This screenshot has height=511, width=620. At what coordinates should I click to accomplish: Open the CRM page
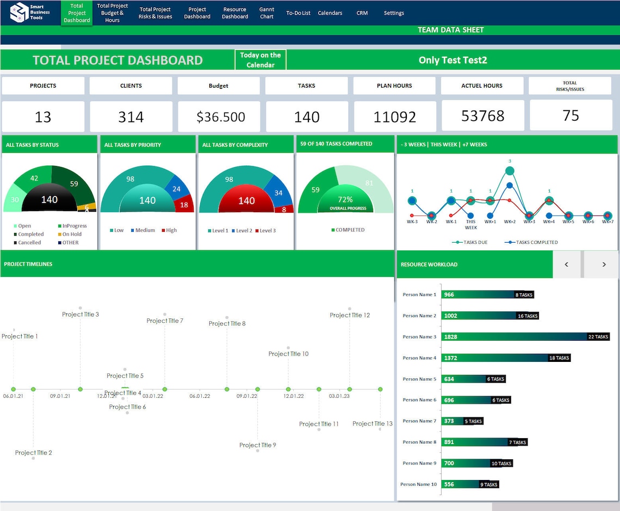[x=362, y=13]
